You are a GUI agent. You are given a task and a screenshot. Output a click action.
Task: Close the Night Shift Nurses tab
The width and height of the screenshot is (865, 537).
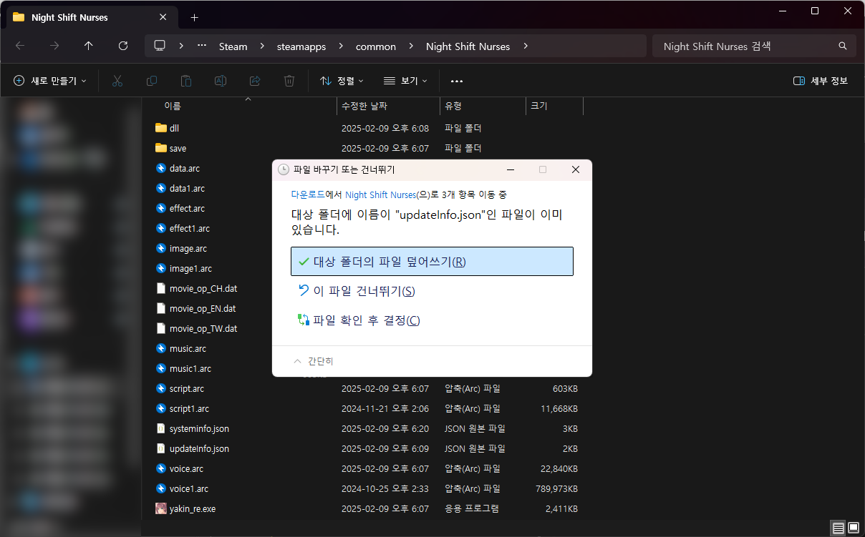point(164,17)
